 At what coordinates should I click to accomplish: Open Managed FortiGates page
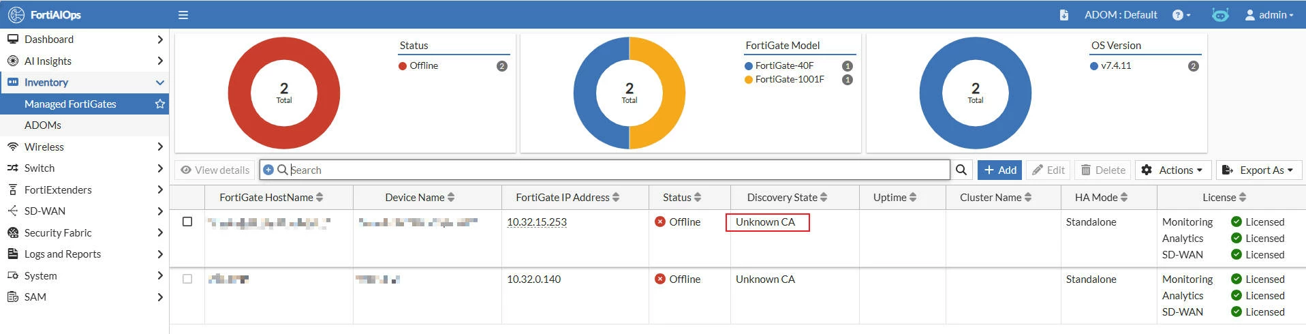(70, 104)
